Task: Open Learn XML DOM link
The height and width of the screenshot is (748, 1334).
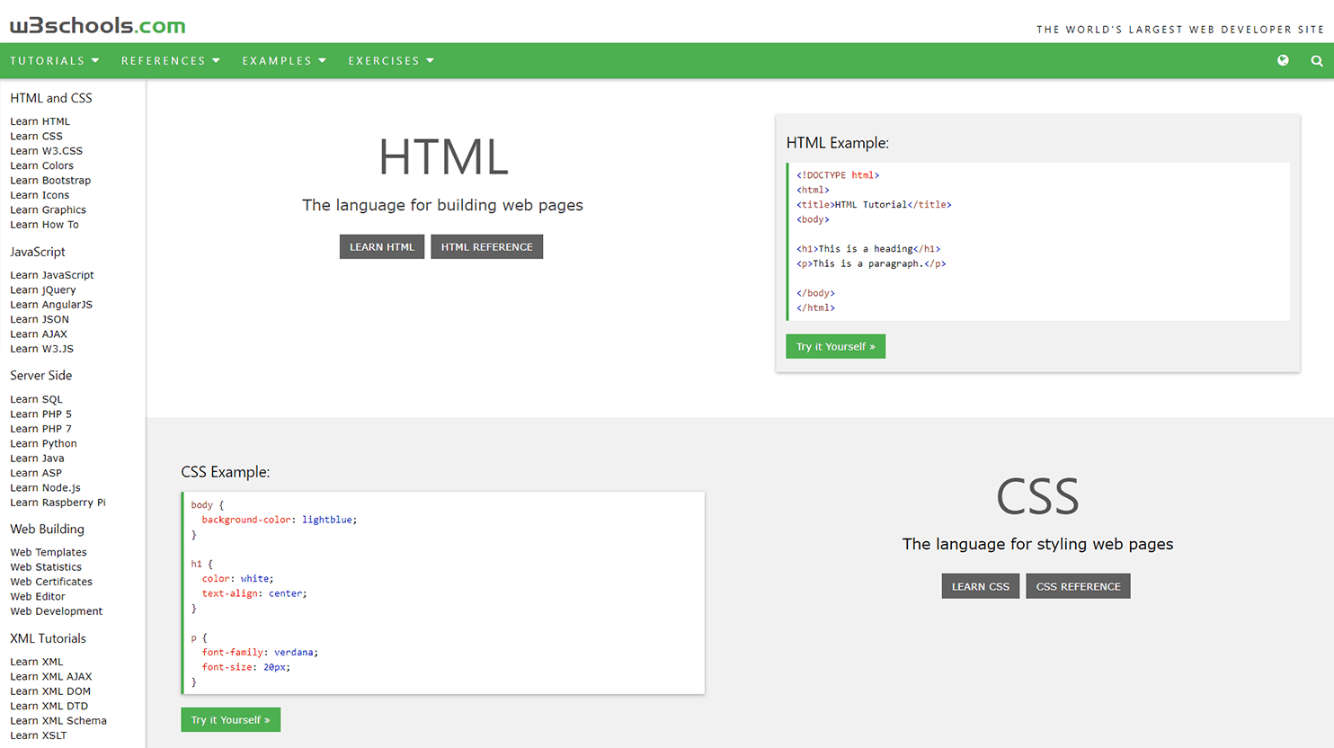Action: 50,691
